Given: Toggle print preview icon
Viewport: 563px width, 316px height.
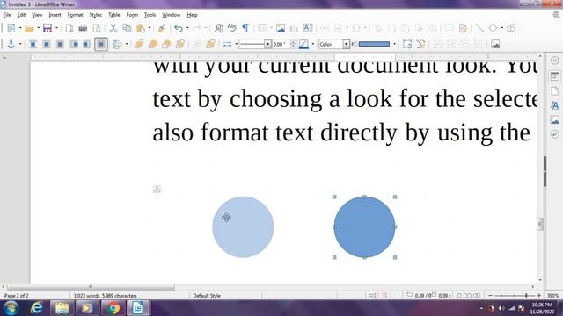Looking at the screenshot, I should click(97, 28).
